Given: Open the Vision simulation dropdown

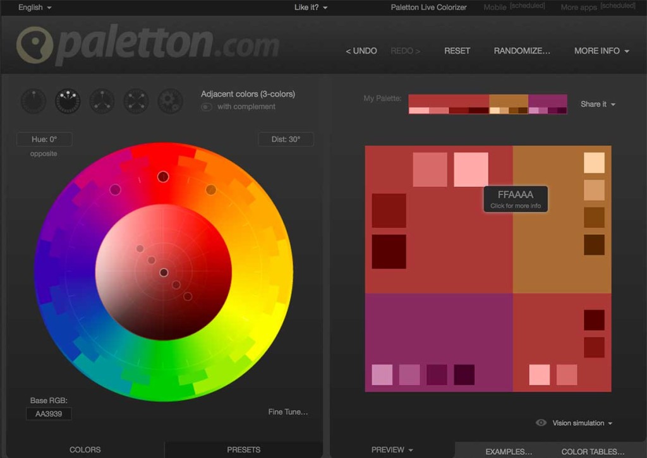Looking at the screenshot, I should point(582,423).
